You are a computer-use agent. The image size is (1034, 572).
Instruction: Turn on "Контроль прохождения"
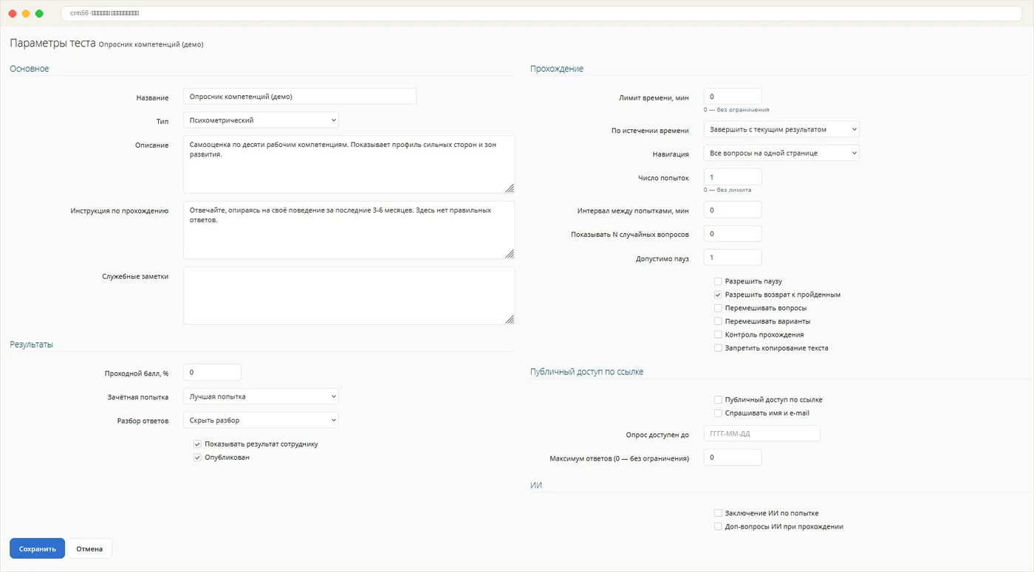(718, 334)
